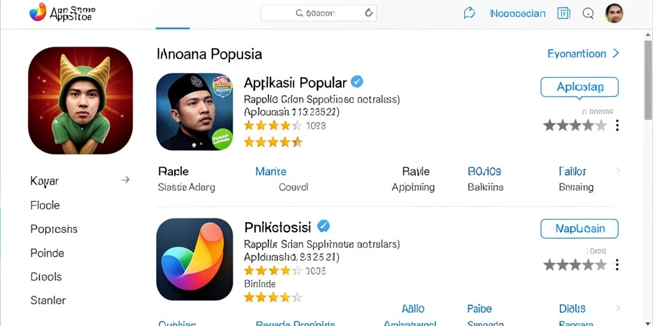
Task: Expand the Kayar sidebar arrow
Action: coord(126,180)
